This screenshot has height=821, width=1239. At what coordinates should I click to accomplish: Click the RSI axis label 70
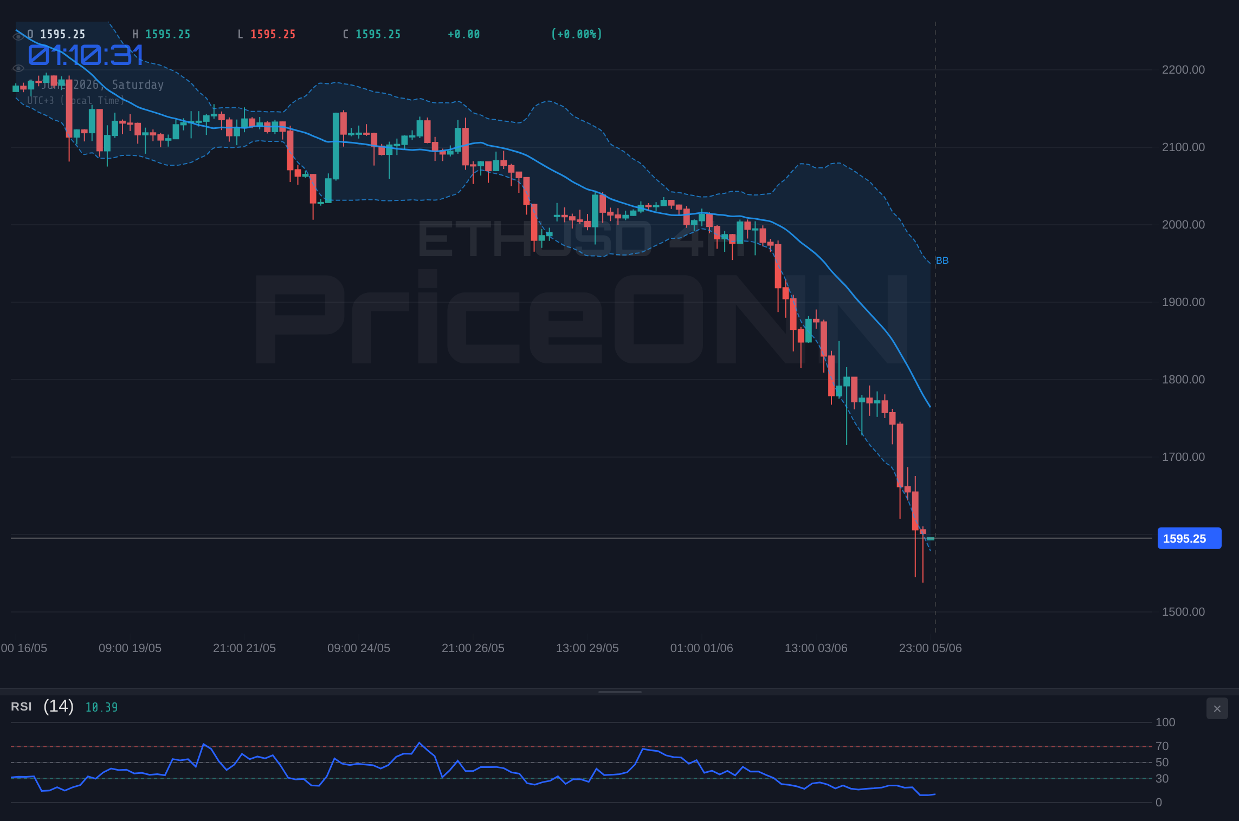[x=1162, y=746]
